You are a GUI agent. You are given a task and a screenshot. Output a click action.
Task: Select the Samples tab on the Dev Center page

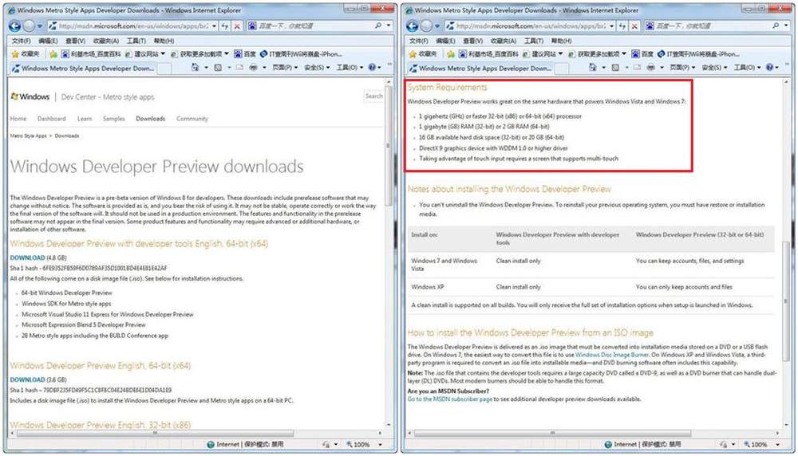pyautogui.click(x=113, y=119)
